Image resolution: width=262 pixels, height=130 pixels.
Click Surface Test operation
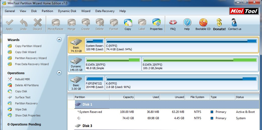[x=23, y=97]
